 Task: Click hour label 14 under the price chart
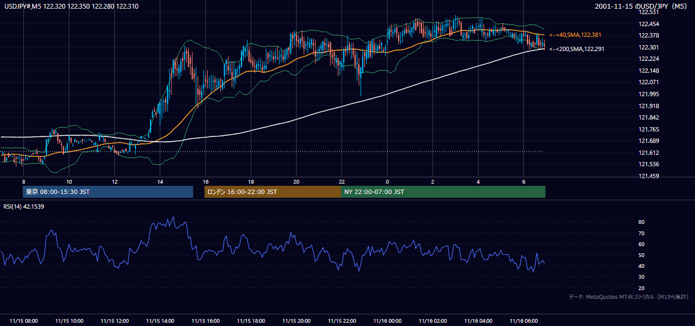[x=160, y=182]
